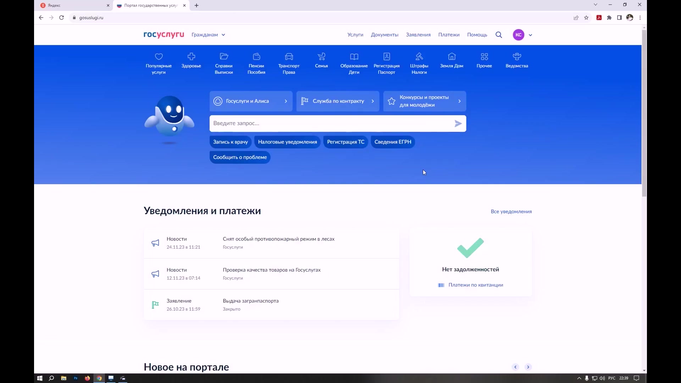Open Windows Start menu

point(40,378)
